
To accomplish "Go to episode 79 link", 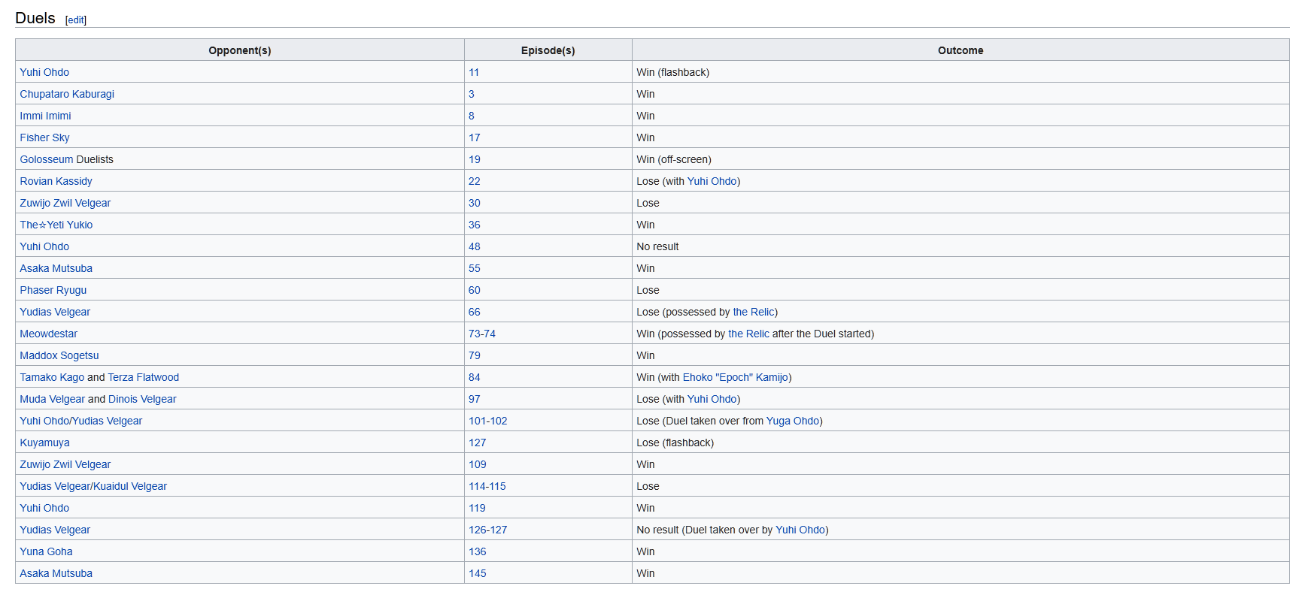I will click(x=475, y=355).
